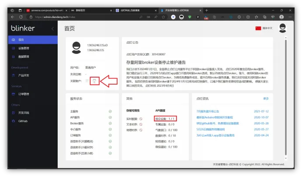Click the GitHub linked-account icon beside 关联账户

tap(94, 81)
